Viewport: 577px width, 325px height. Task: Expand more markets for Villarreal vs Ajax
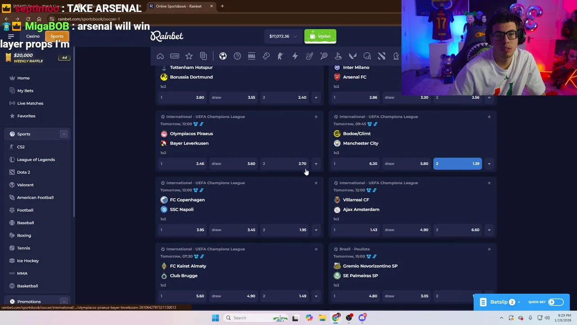489,230
